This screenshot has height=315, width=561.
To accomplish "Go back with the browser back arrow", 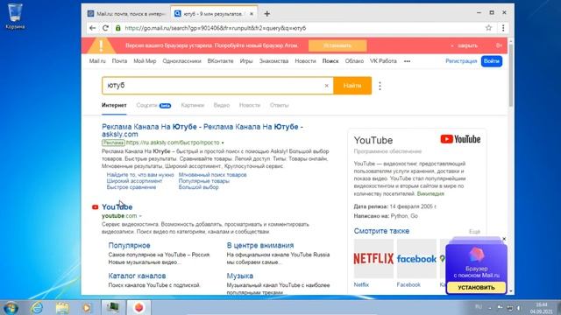I will [92, 28].
